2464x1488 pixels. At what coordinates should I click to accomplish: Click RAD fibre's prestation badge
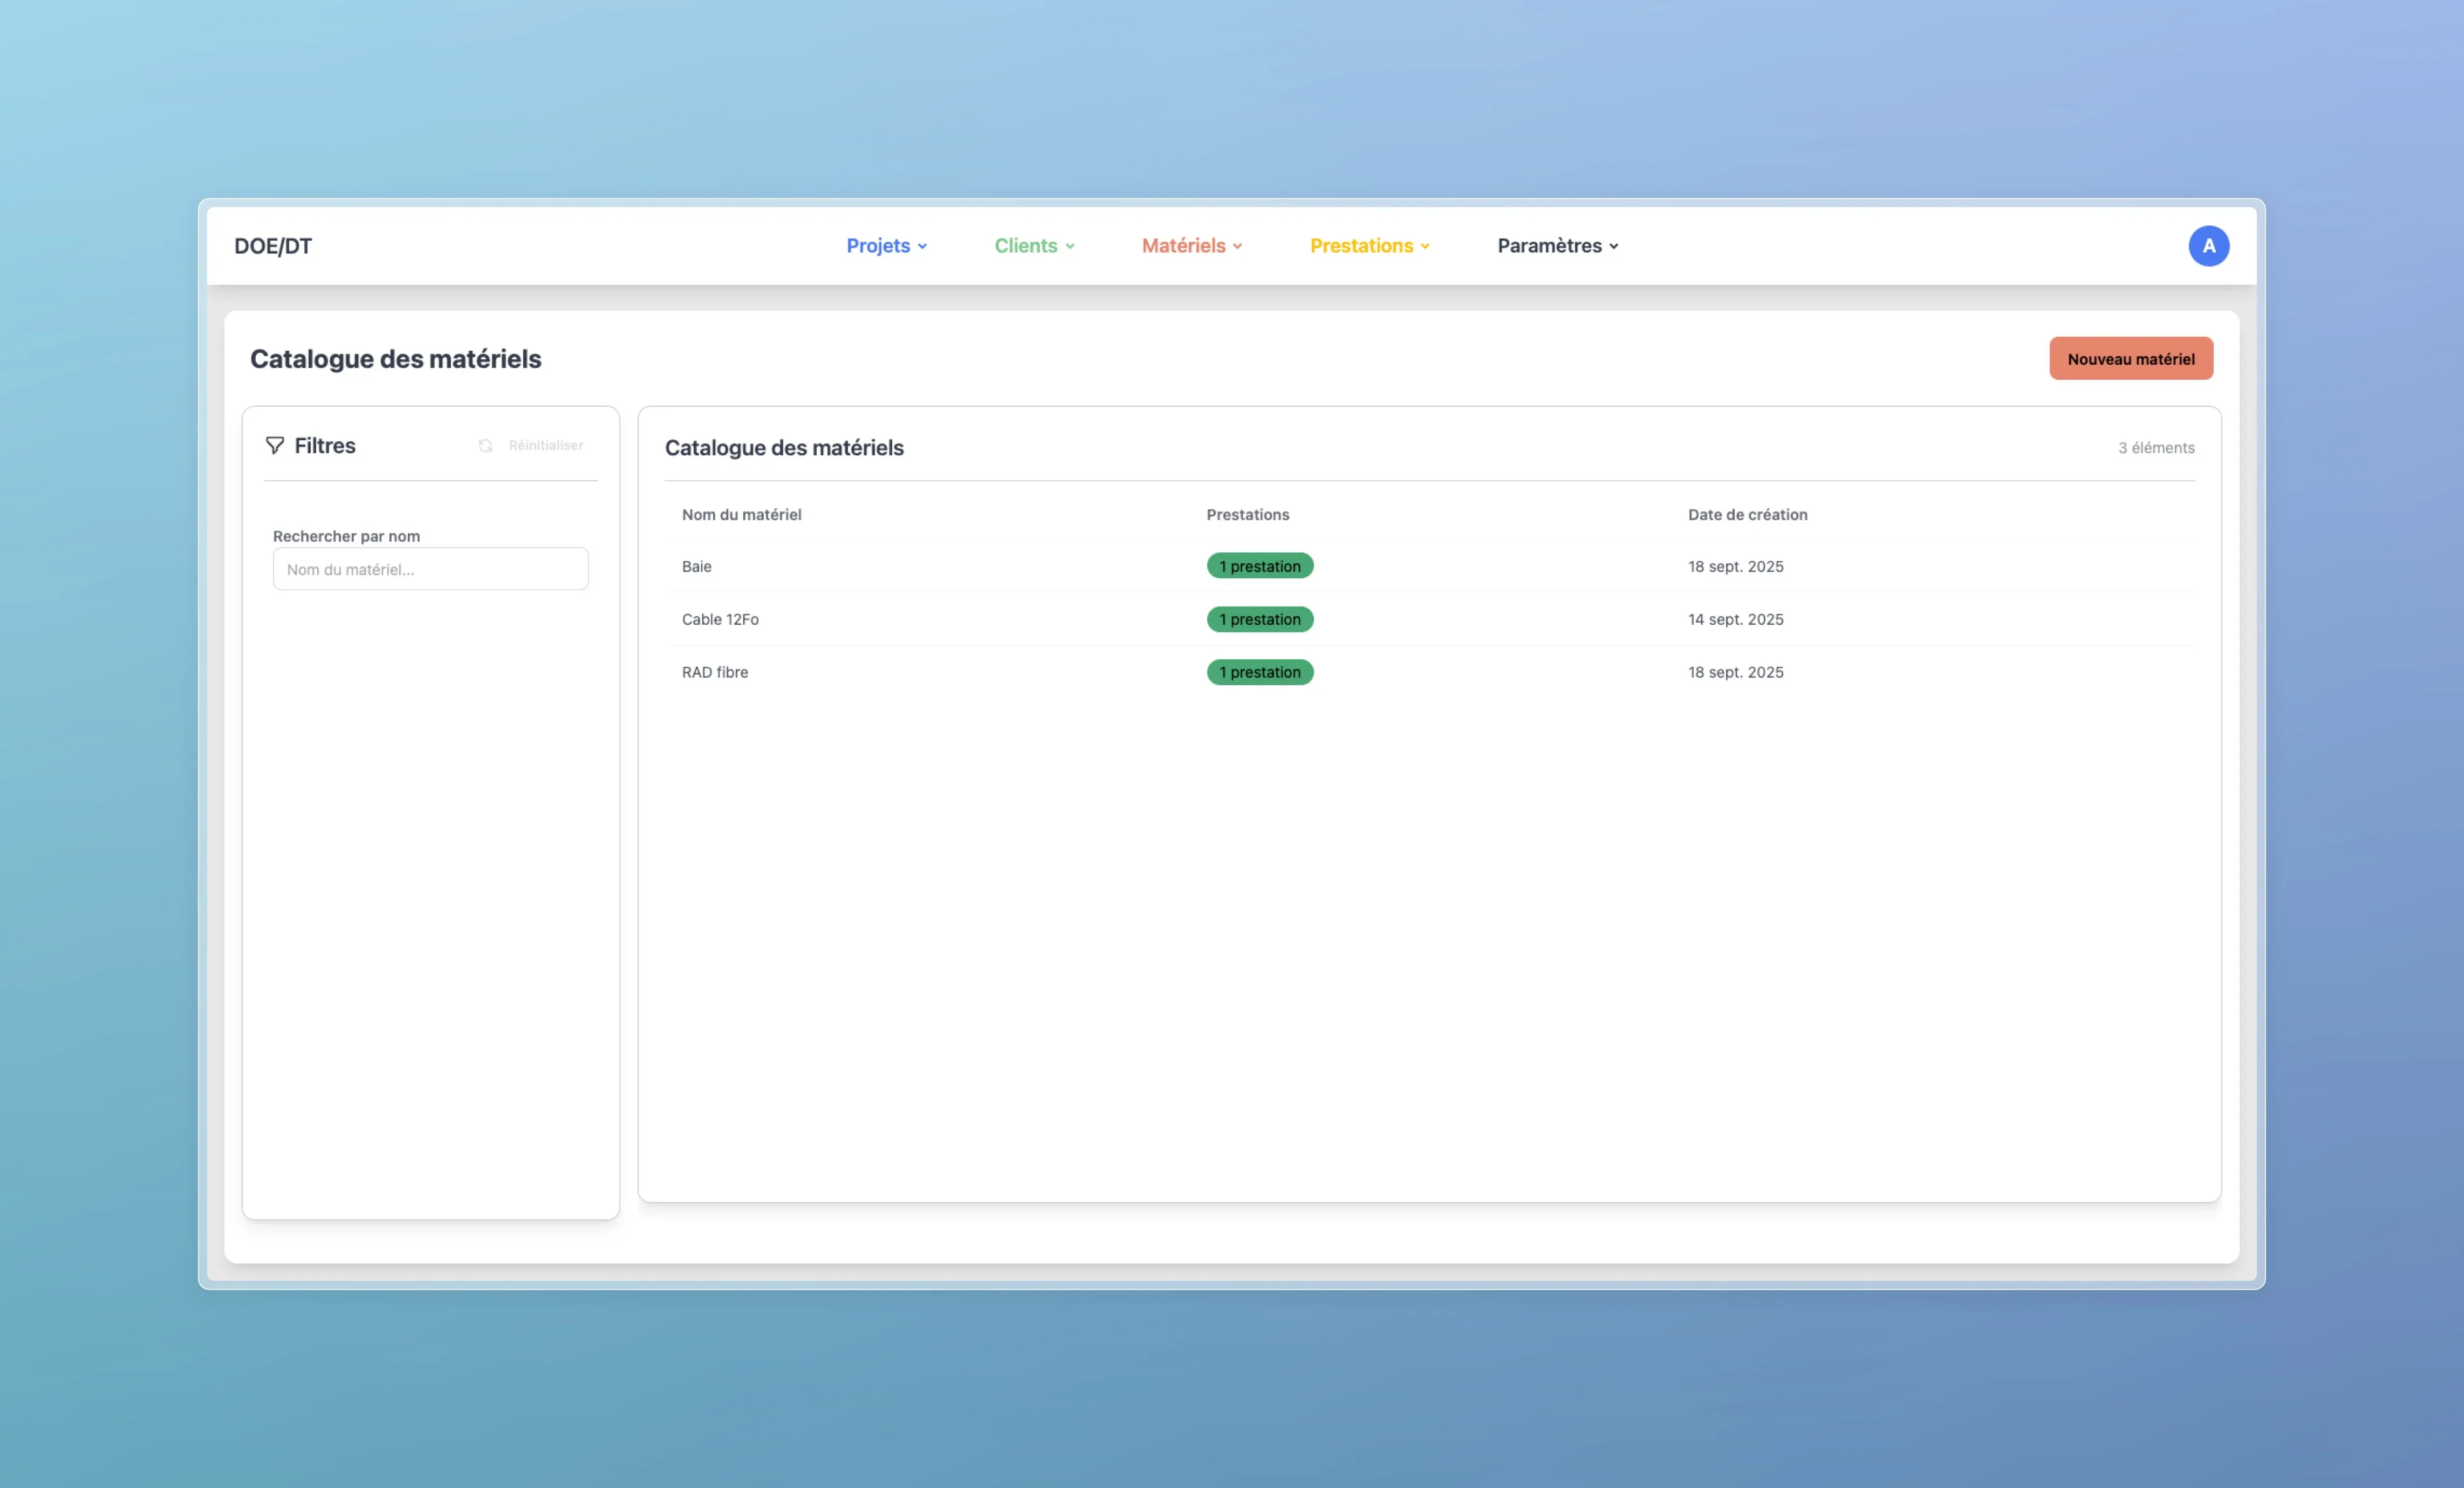[x=1259, y=672]
